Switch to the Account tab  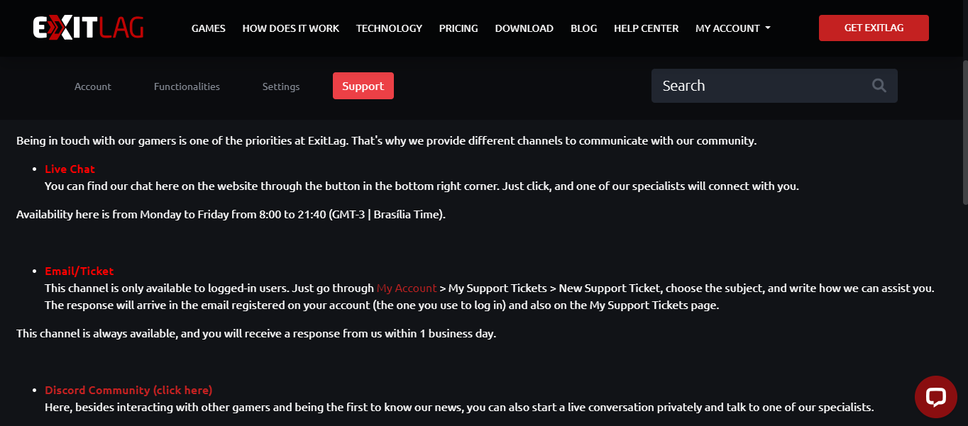pos(93,86)
